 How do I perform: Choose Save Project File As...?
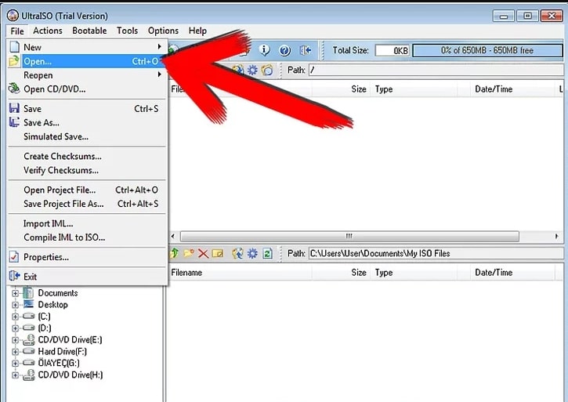click(x=87, y=204)
